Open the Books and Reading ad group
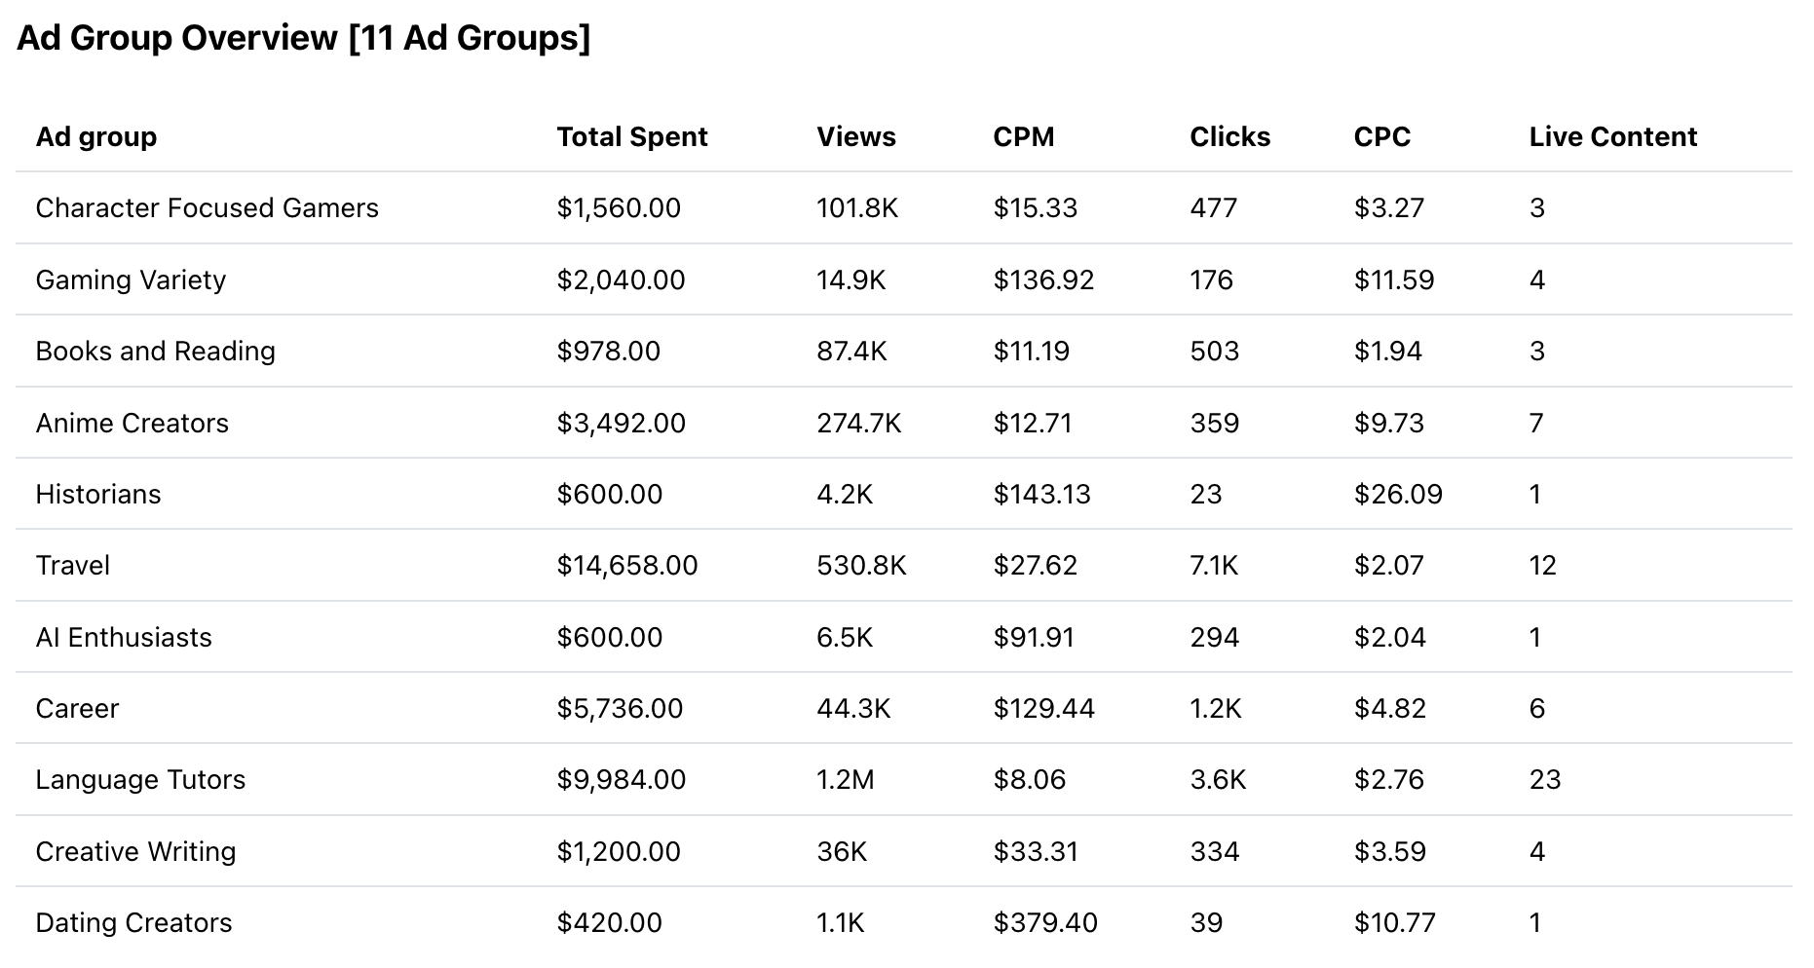Image resolution: width=1814 pixels, height=968 pixels. [x=155, y=352]
